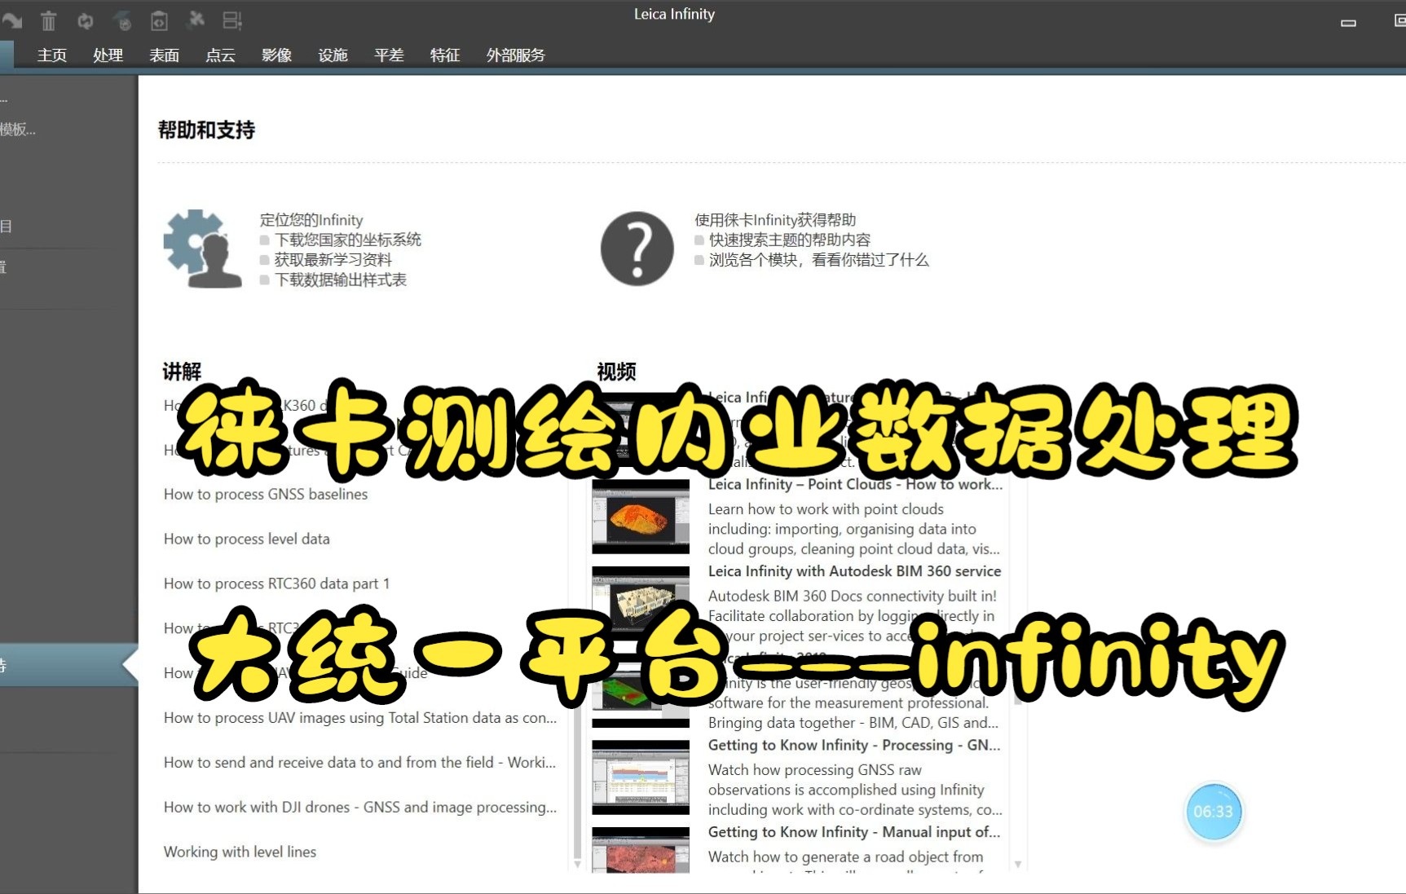Click Point Clouds video thumbnail
Viewport: 1406px width, 894px height.
point(641,517)
